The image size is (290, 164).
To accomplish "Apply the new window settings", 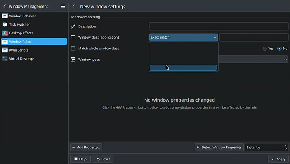I will [278, 159].
